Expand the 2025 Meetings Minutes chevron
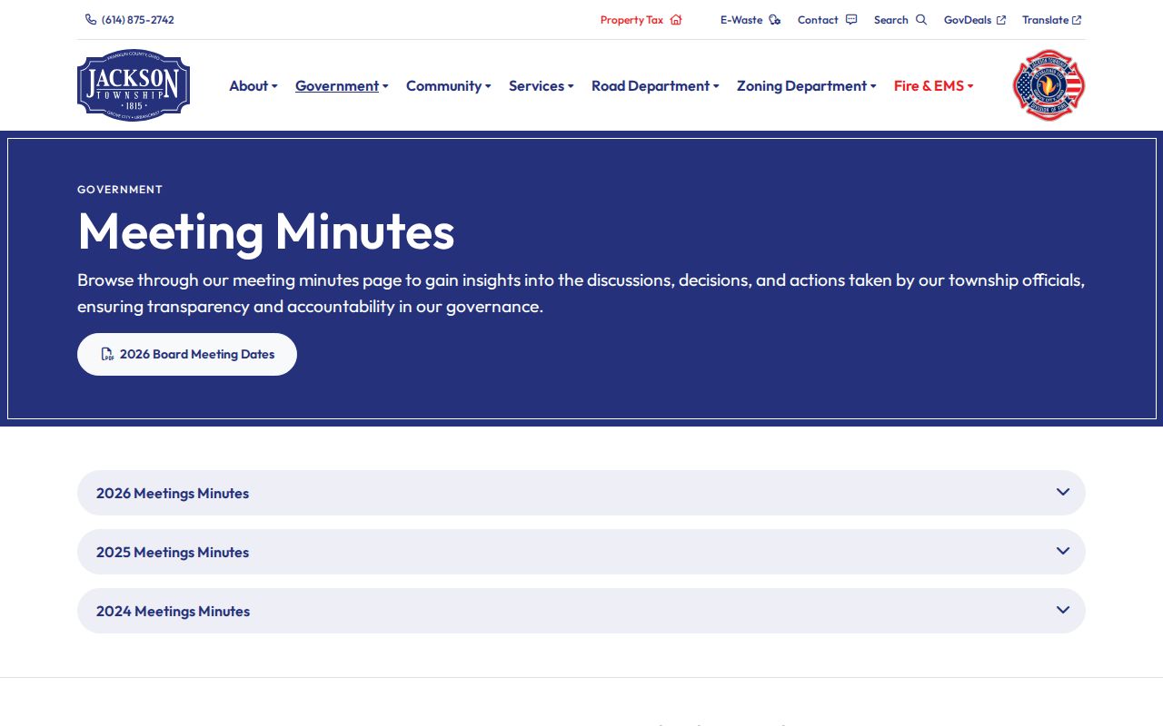Viewport: 1163px width, 726px height. pos(1063,551)
